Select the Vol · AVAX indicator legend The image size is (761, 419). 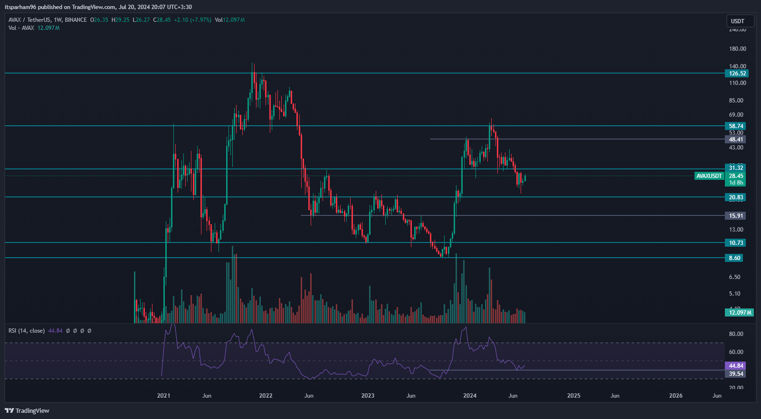(x=21, y=28)
